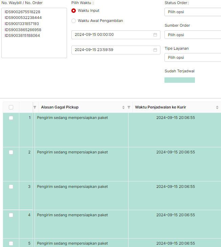
Task: Open calendar icon for end date 23:59:59
Action: [155, 50]
